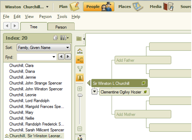
Task: Click the zoom slider handle
Action: 80,95
